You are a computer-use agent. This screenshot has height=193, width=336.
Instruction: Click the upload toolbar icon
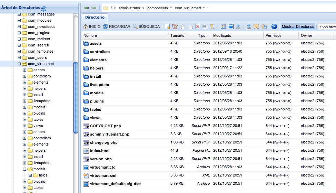249,26
